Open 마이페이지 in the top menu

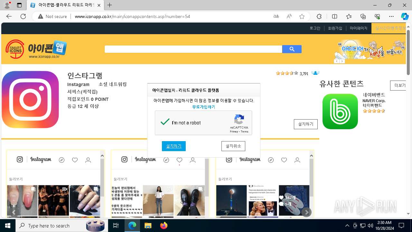[359, 28]
